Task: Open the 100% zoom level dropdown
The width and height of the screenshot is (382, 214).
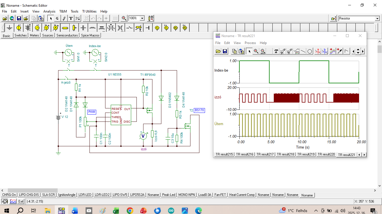Action: coord(142,18)
